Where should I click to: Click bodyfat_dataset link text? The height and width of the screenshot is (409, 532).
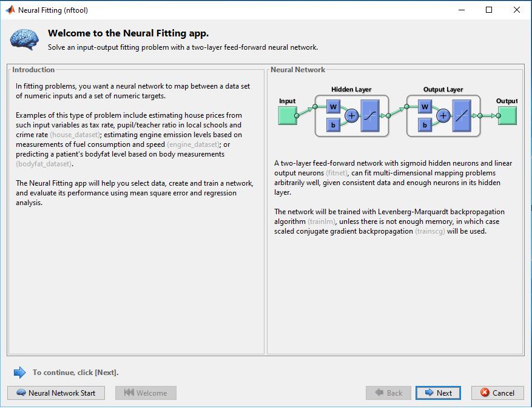[44, 164]
